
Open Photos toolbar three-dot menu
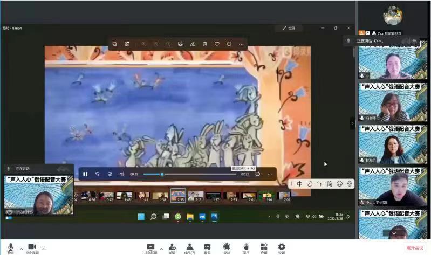point(241,44)
